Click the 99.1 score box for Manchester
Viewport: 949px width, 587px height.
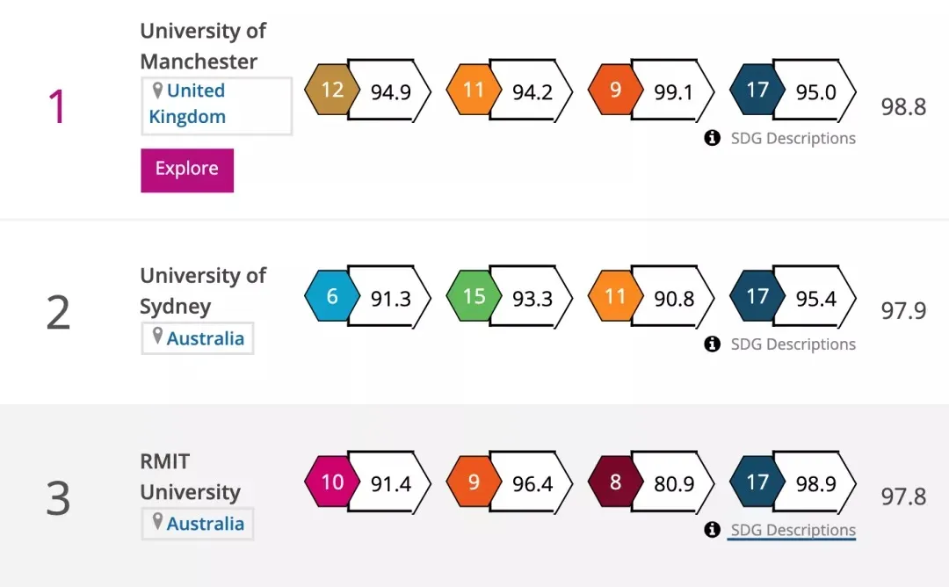[x=673, y=91]
